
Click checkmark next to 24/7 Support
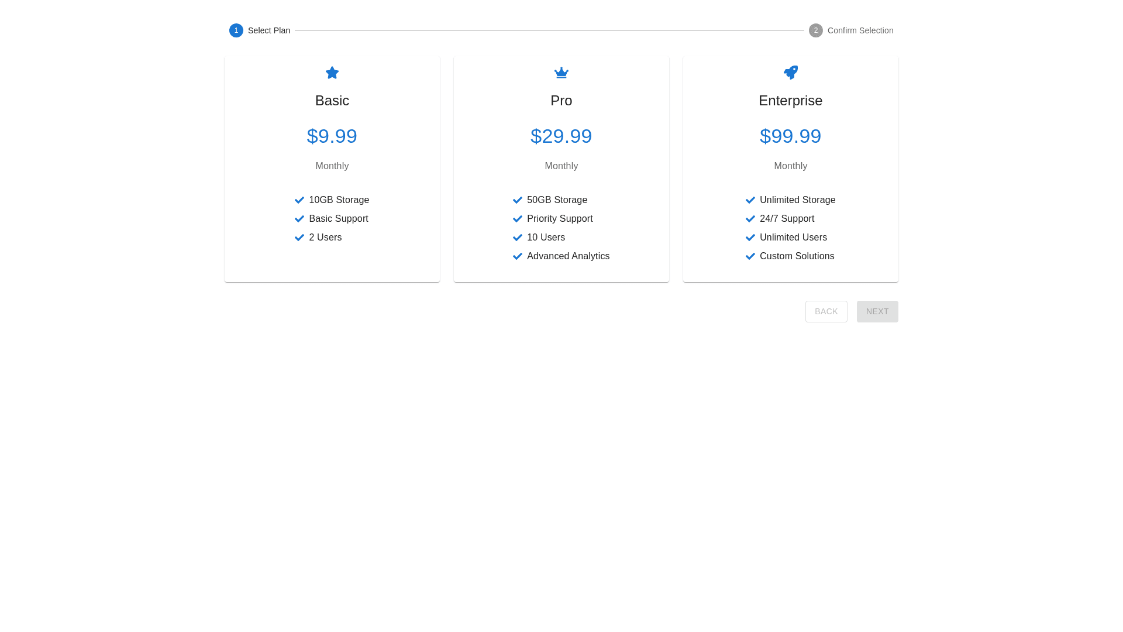click(x=750, y=219)
